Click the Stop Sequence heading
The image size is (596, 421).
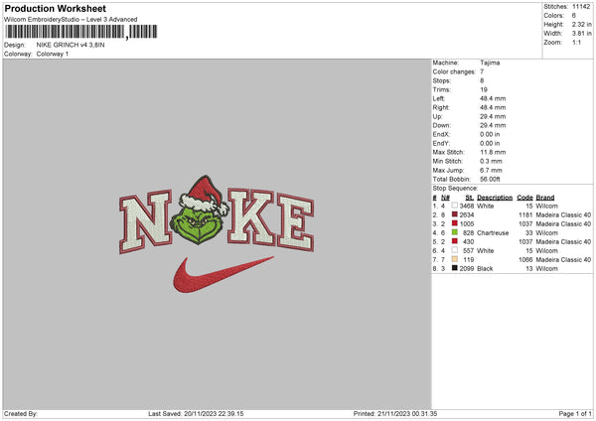click(455, 188)
